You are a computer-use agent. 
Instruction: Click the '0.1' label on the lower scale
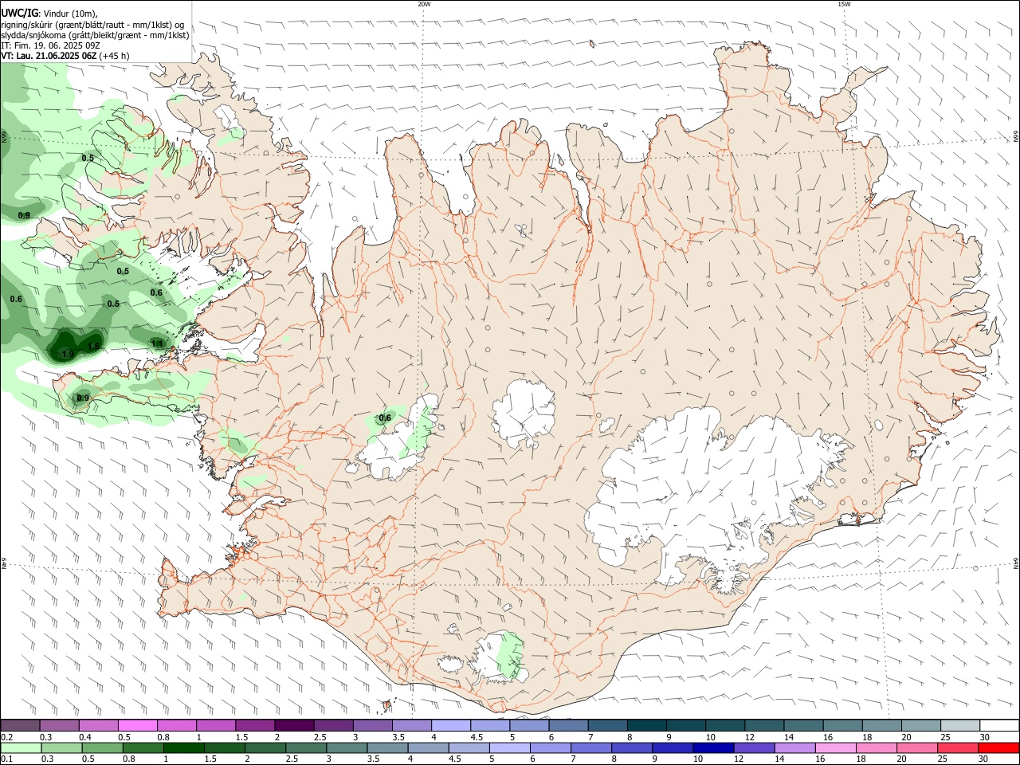(6, 759)
